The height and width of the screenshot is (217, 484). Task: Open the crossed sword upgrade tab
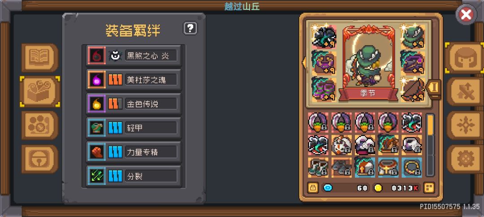tap(465, 91)
